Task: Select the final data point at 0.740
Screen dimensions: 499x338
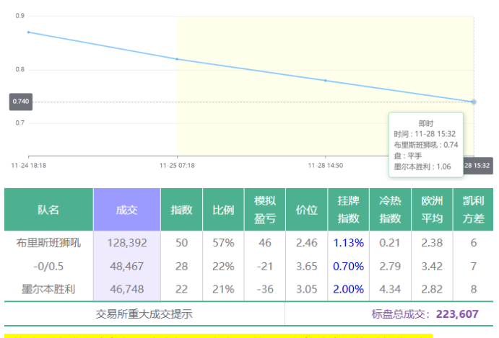Action: 474,102
